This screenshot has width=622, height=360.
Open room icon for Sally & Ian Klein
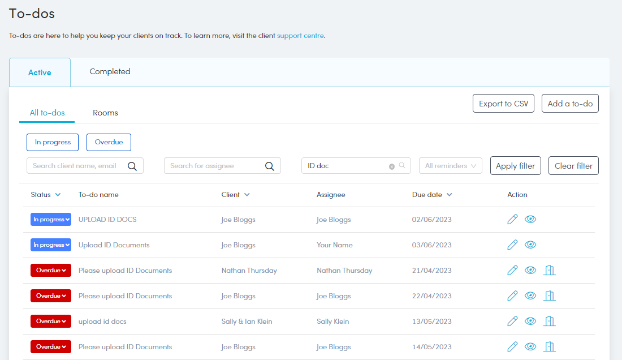click(549, 322)
